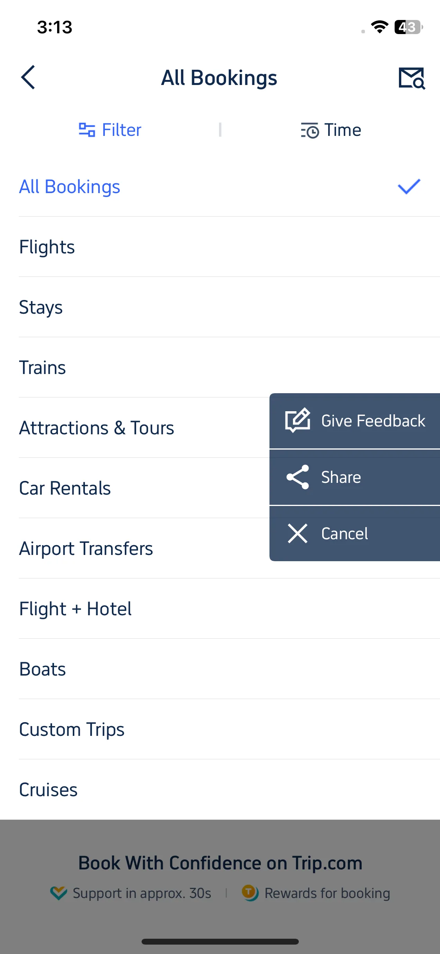The image size is (440, 954).
Task: Expand the Time sort dropdown
Action: (x=330, y=130)
